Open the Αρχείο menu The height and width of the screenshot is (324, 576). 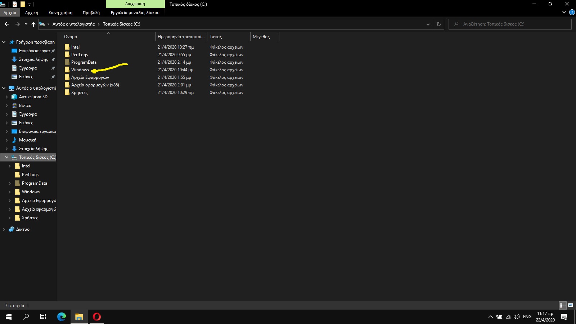tap(10, 13)
